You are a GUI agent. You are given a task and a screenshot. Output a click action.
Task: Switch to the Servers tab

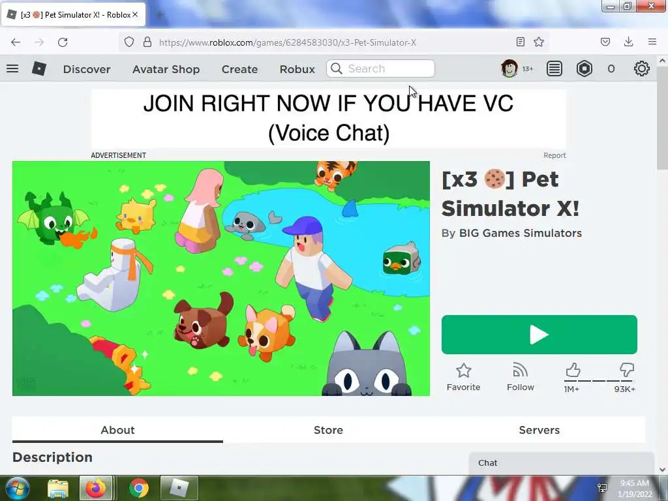point(539,430)
